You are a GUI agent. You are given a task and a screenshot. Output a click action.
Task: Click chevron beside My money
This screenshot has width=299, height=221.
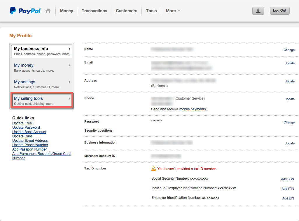(69, 65)
